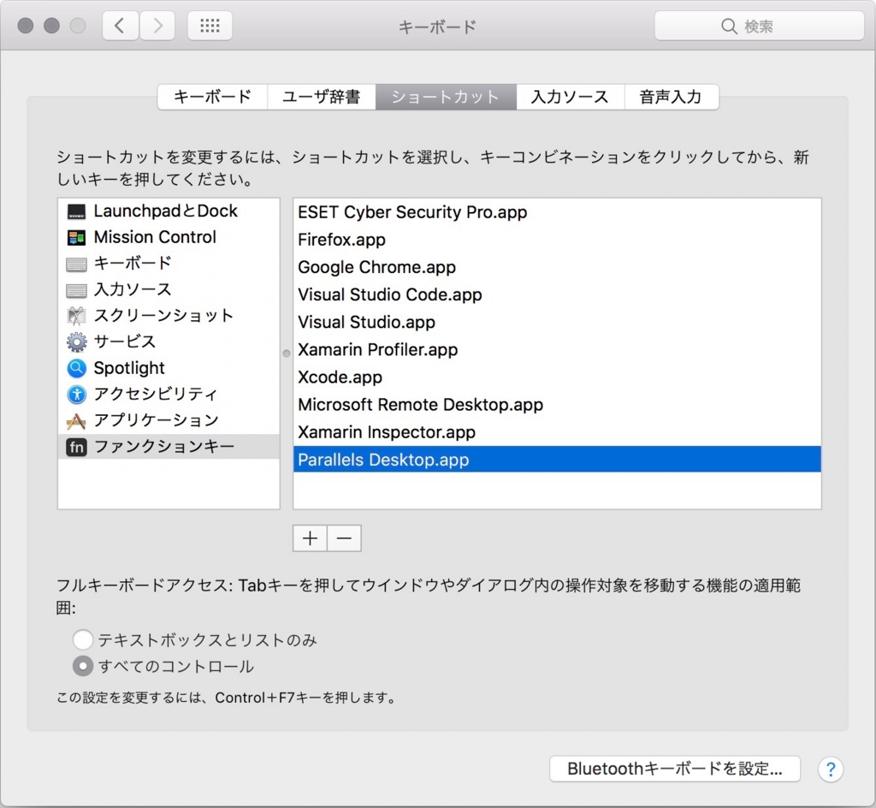This screenshot has height=808, width=876.
Task: Click the split pane divider handle
Action: (287, 353)
